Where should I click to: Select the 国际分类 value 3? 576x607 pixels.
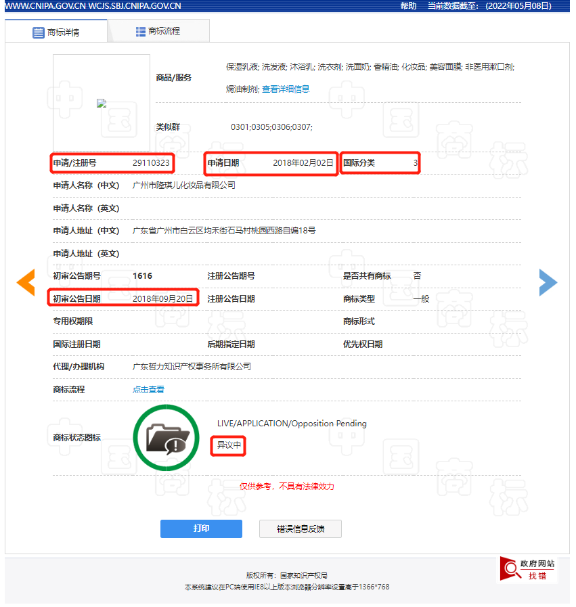click(416, 163)
